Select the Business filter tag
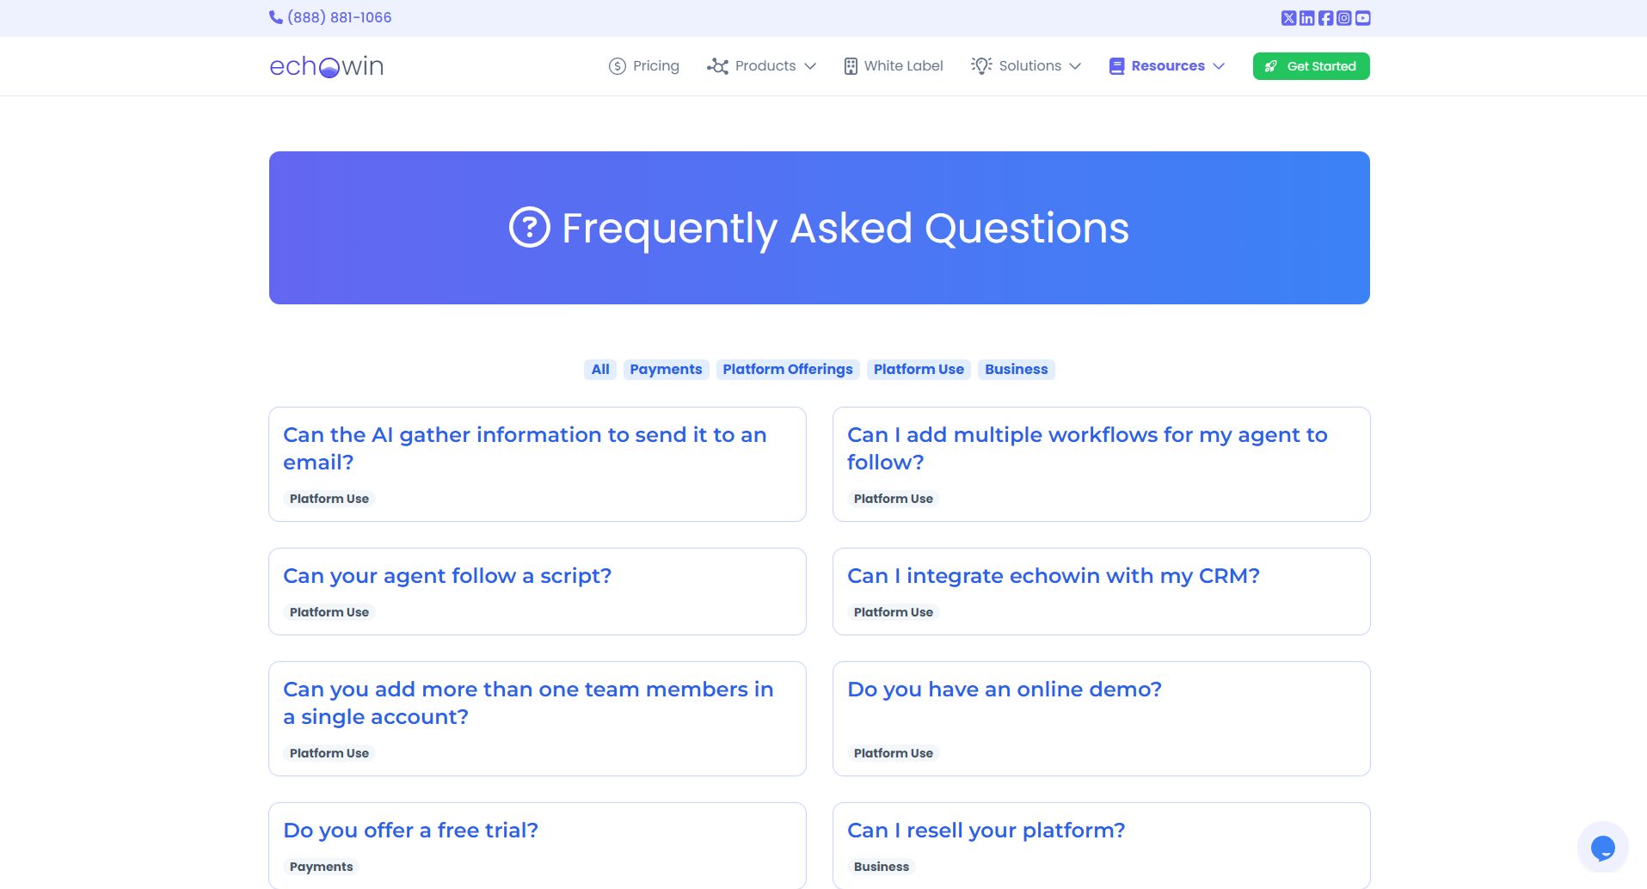The width and height of the screenshot is (1647, 889). pos(1016,370)
